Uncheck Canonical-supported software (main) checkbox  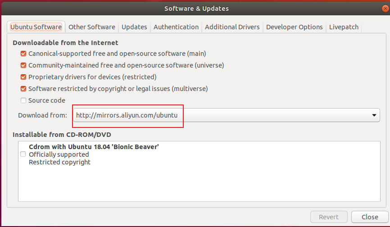coord(23,54)
